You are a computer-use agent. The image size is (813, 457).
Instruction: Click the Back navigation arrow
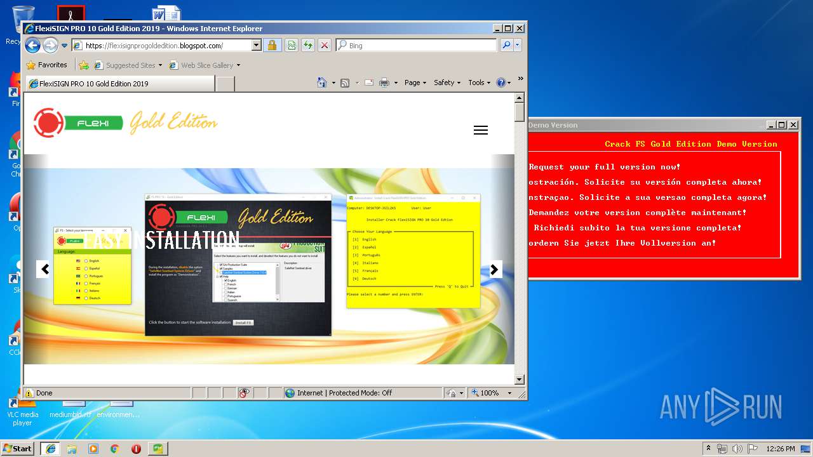click(x=33, y=45)
